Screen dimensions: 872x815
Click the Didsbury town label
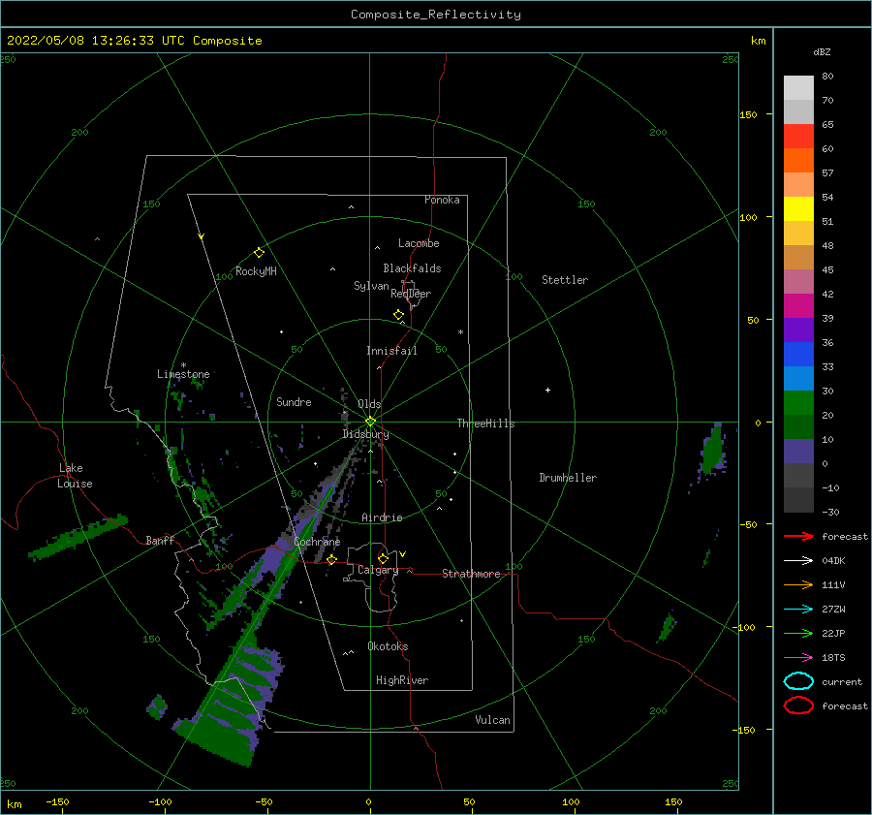366,434
